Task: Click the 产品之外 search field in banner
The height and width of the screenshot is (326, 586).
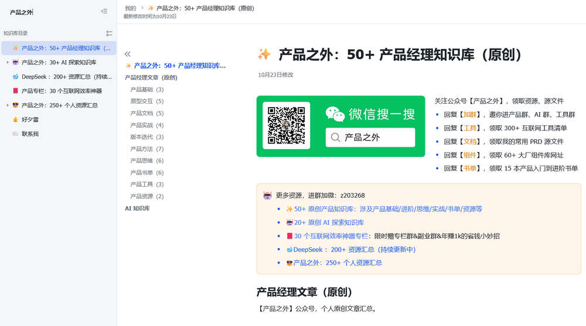Action: 370,138
